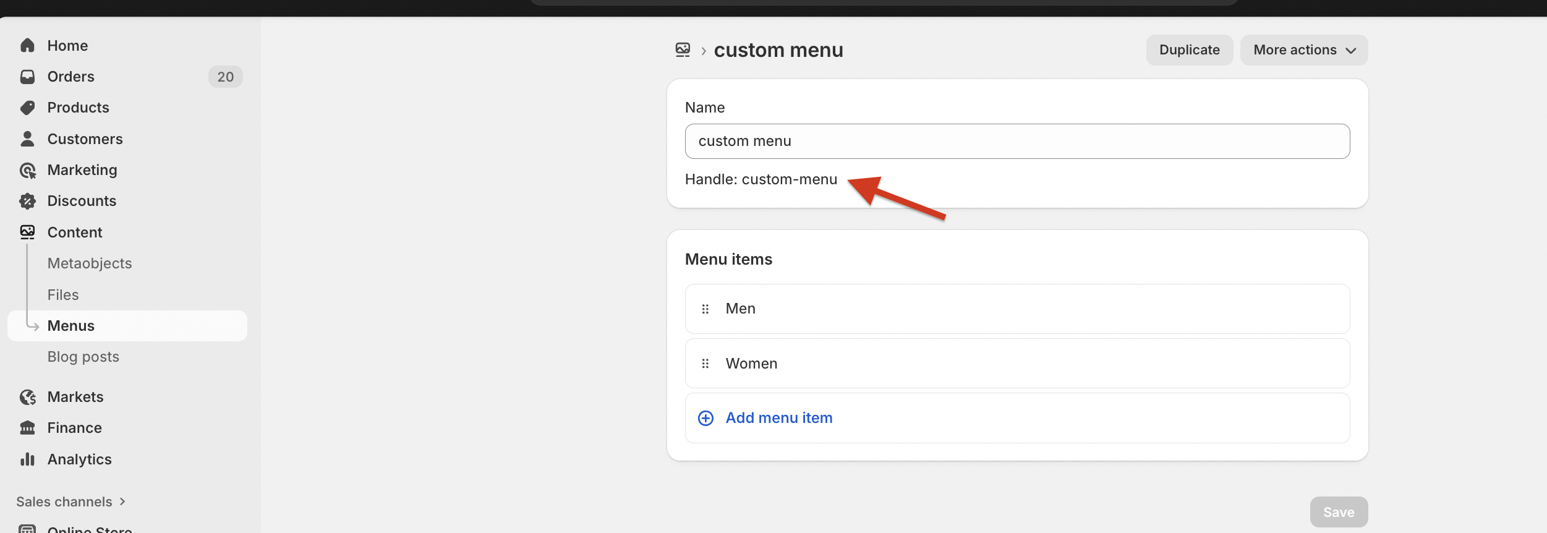Click the drag handle for Women
Viewport: 1547px width, 533px height.
[705, 364]
